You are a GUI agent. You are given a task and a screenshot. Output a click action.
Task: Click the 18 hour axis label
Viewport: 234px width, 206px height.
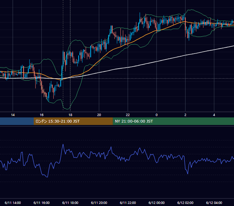(70, 115)
